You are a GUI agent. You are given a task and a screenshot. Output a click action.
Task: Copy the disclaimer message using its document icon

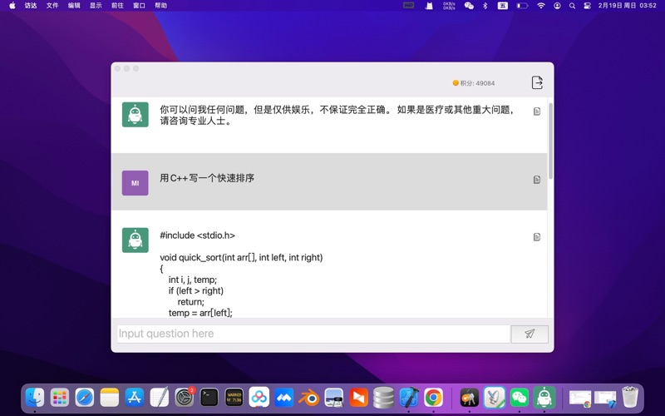(x=536, y=111)
